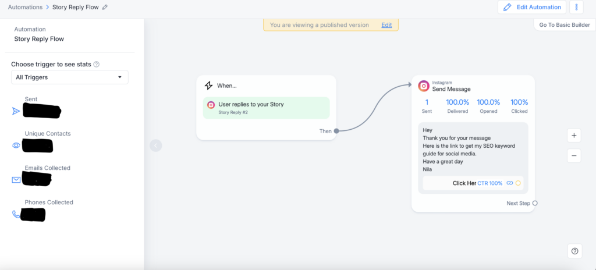Click the 100.0% Opened statistic
Viewport: 596px width, 270px height.
(488, 106)
